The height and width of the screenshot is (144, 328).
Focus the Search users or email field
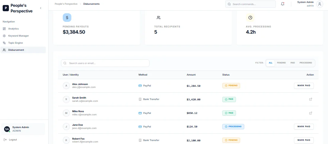(105, 63)
